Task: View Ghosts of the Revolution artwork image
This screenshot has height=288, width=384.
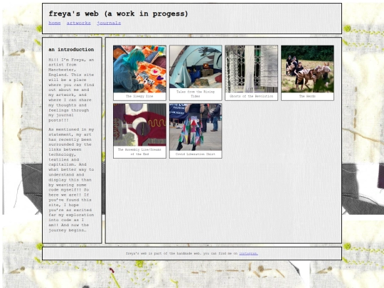Action: 251,69
